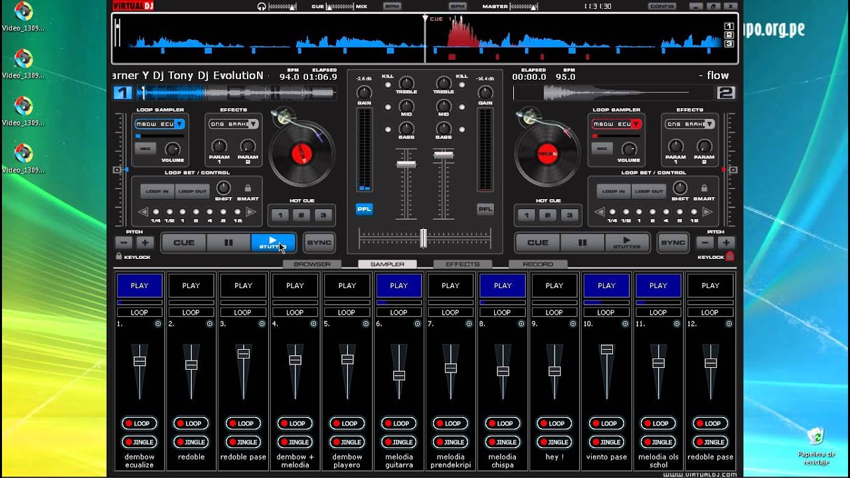
Task: Trigger hot cue 2 on deck 1
Action: 301,215
